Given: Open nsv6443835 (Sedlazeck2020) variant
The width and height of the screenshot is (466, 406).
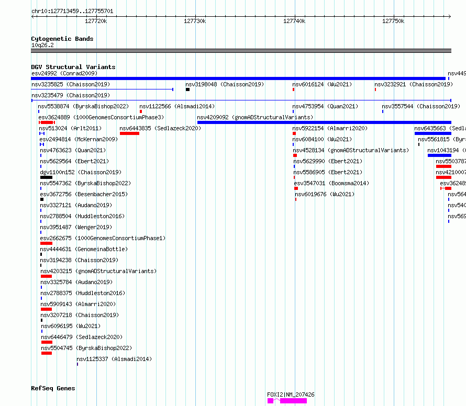Looking at the screenshot, I should tap(160, 128).
